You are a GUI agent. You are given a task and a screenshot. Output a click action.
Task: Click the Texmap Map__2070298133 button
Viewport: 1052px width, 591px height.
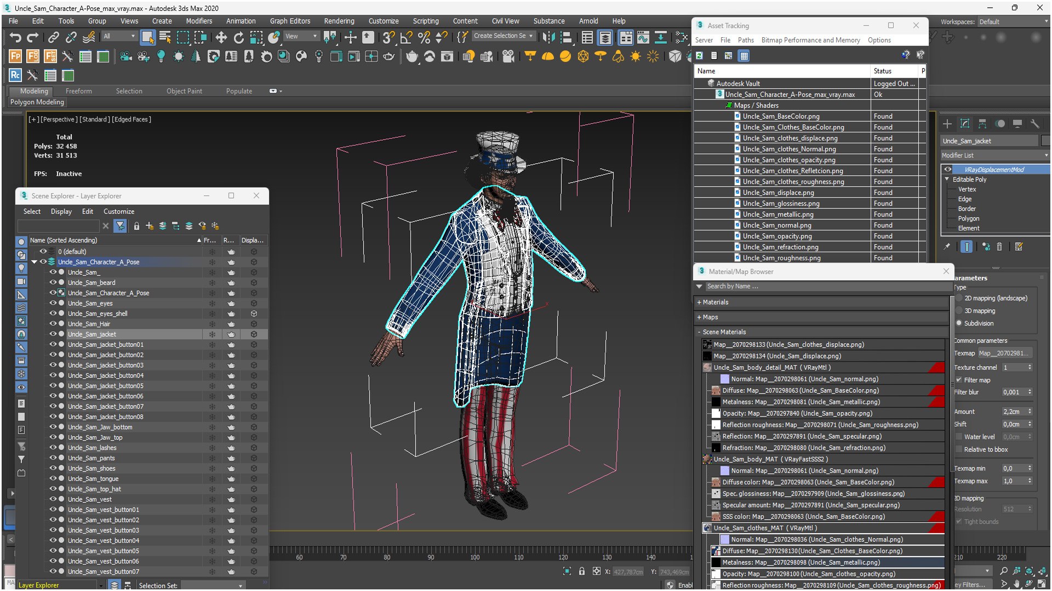pyautogui.click(x=1005, y=353)
